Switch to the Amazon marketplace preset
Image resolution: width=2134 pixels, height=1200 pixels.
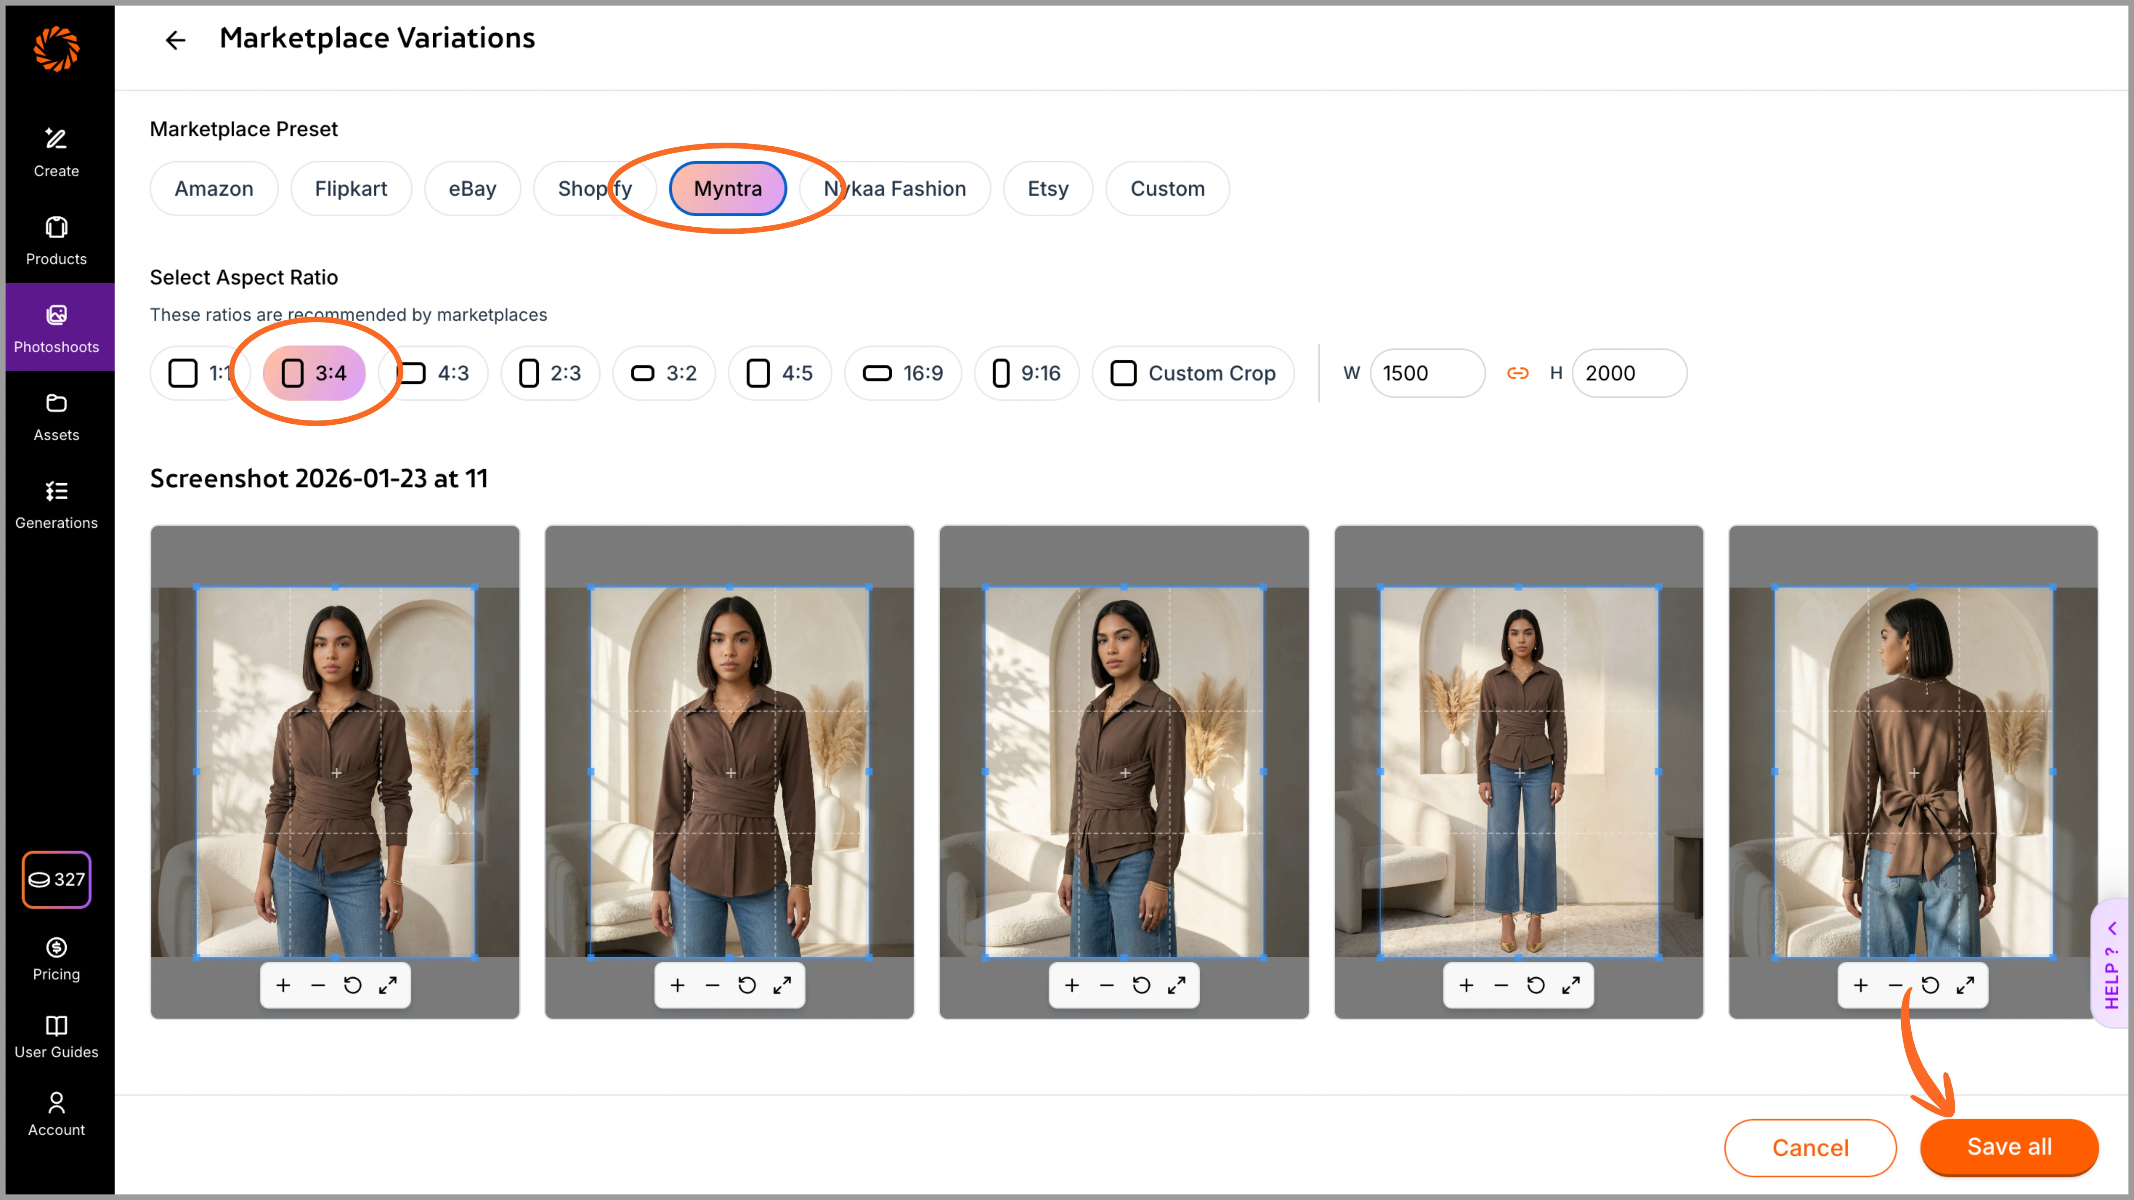[x=214, y=188]
